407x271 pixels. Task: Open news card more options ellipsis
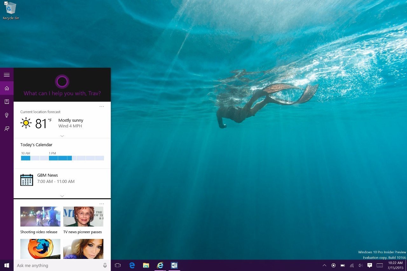click(102, 204)
